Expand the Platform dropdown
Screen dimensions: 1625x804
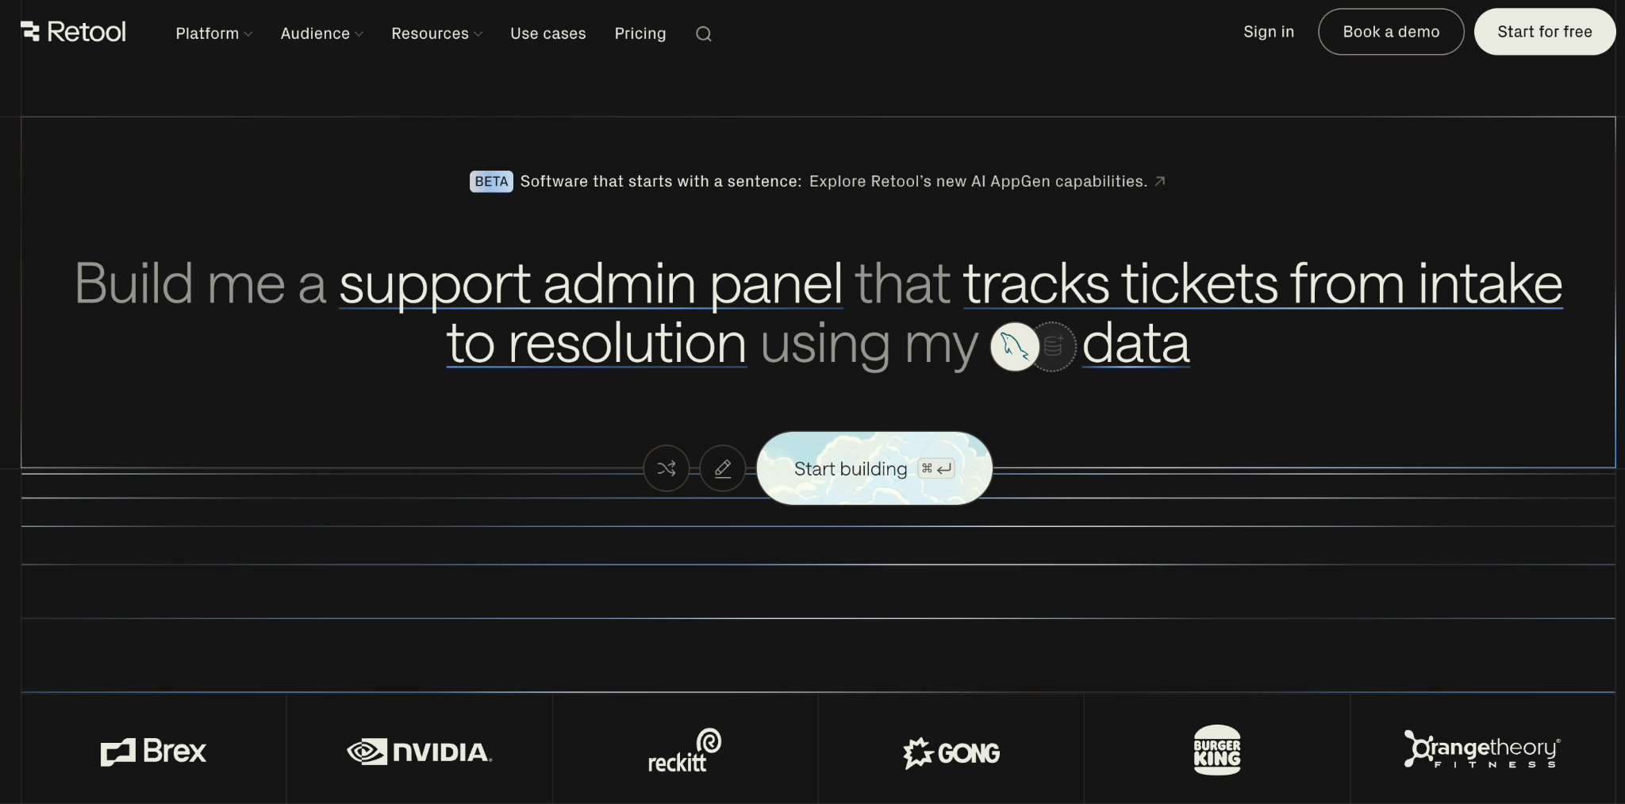(x=213, y=33)
